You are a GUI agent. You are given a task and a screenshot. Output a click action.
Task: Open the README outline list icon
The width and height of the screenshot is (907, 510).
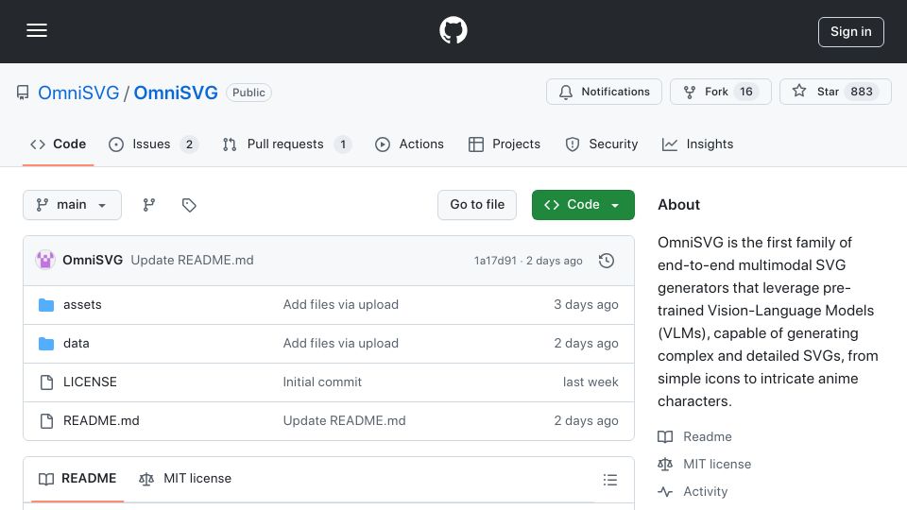[609, 480]
